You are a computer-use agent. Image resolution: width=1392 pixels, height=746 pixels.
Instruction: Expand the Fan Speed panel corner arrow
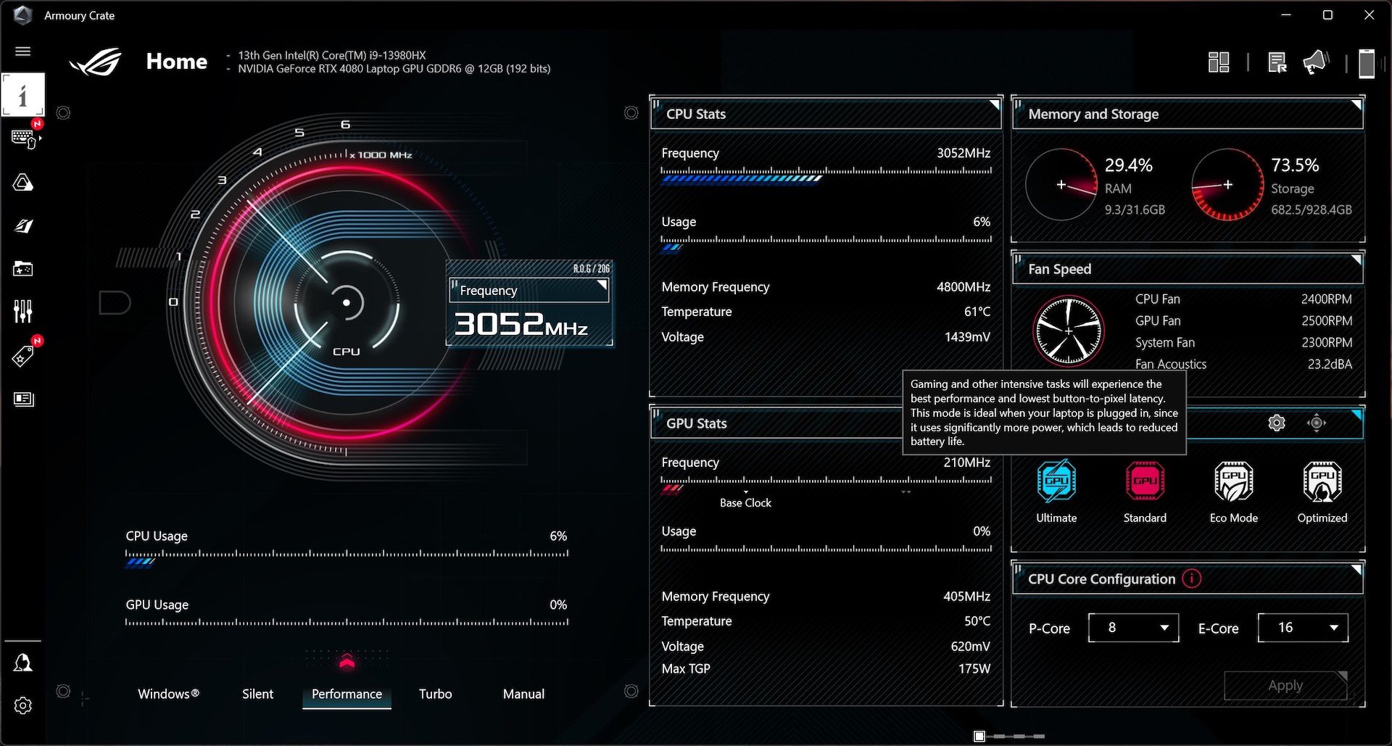tap(1355, 260)
